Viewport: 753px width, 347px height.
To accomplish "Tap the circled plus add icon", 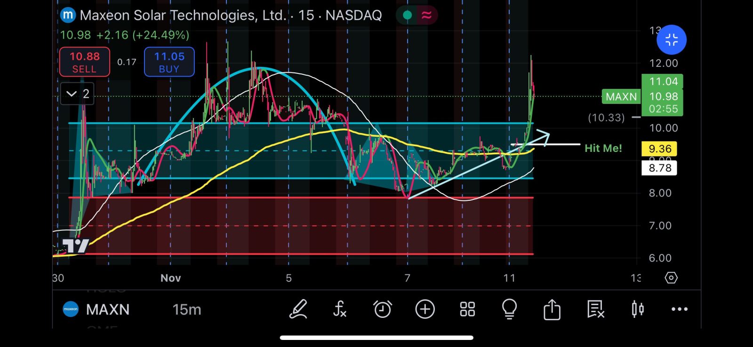I will [425, 309].
